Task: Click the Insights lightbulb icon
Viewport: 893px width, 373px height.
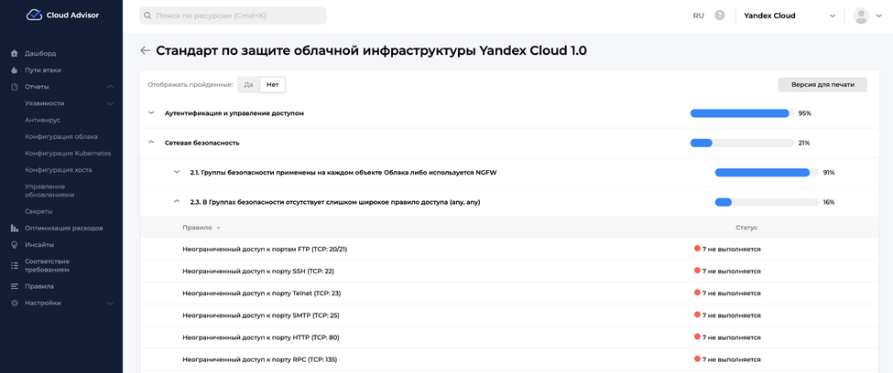Action: [15, 245]
